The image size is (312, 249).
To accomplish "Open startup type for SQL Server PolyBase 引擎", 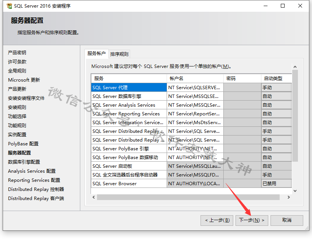I will tap(276, 149).
